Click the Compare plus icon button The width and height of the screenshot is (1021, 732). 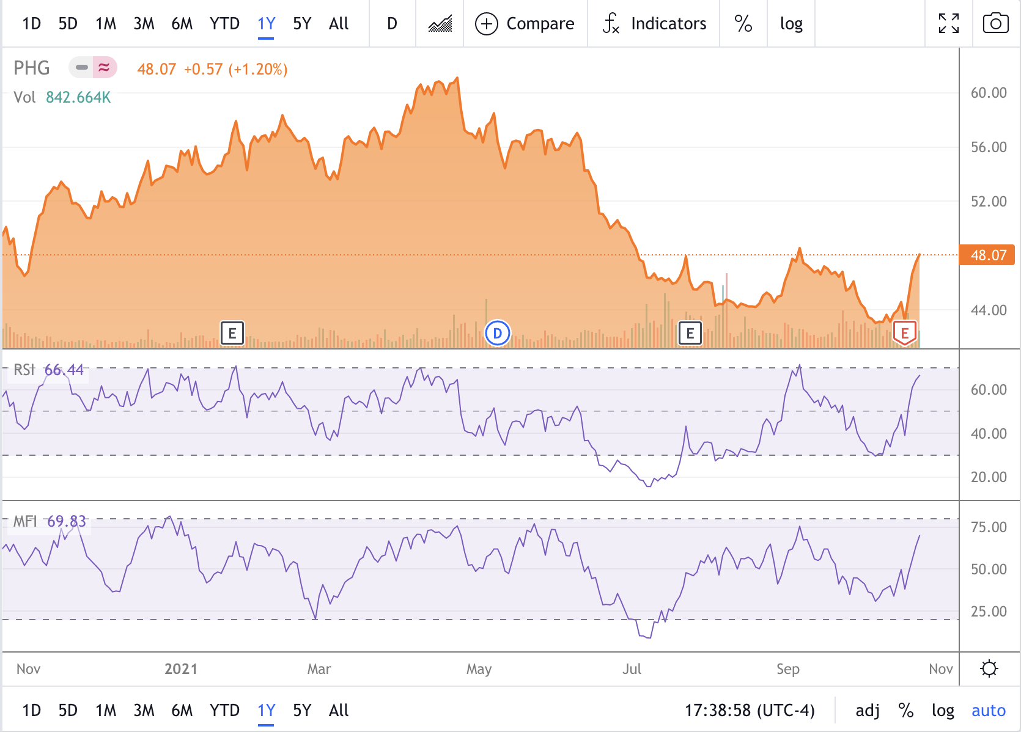525,24
